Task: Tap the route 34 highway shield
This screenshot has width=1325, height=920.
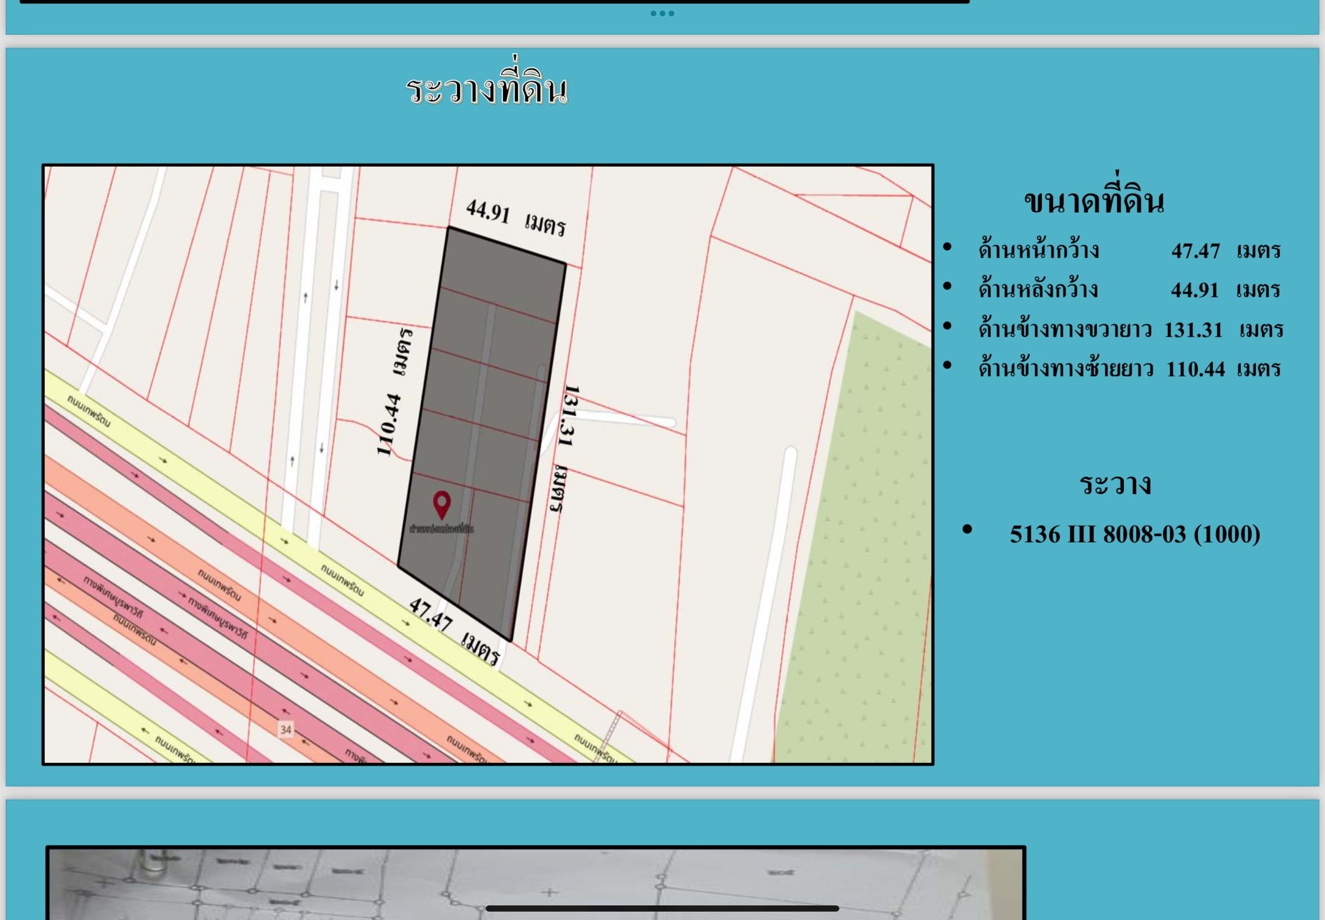Action: point(286,730)
